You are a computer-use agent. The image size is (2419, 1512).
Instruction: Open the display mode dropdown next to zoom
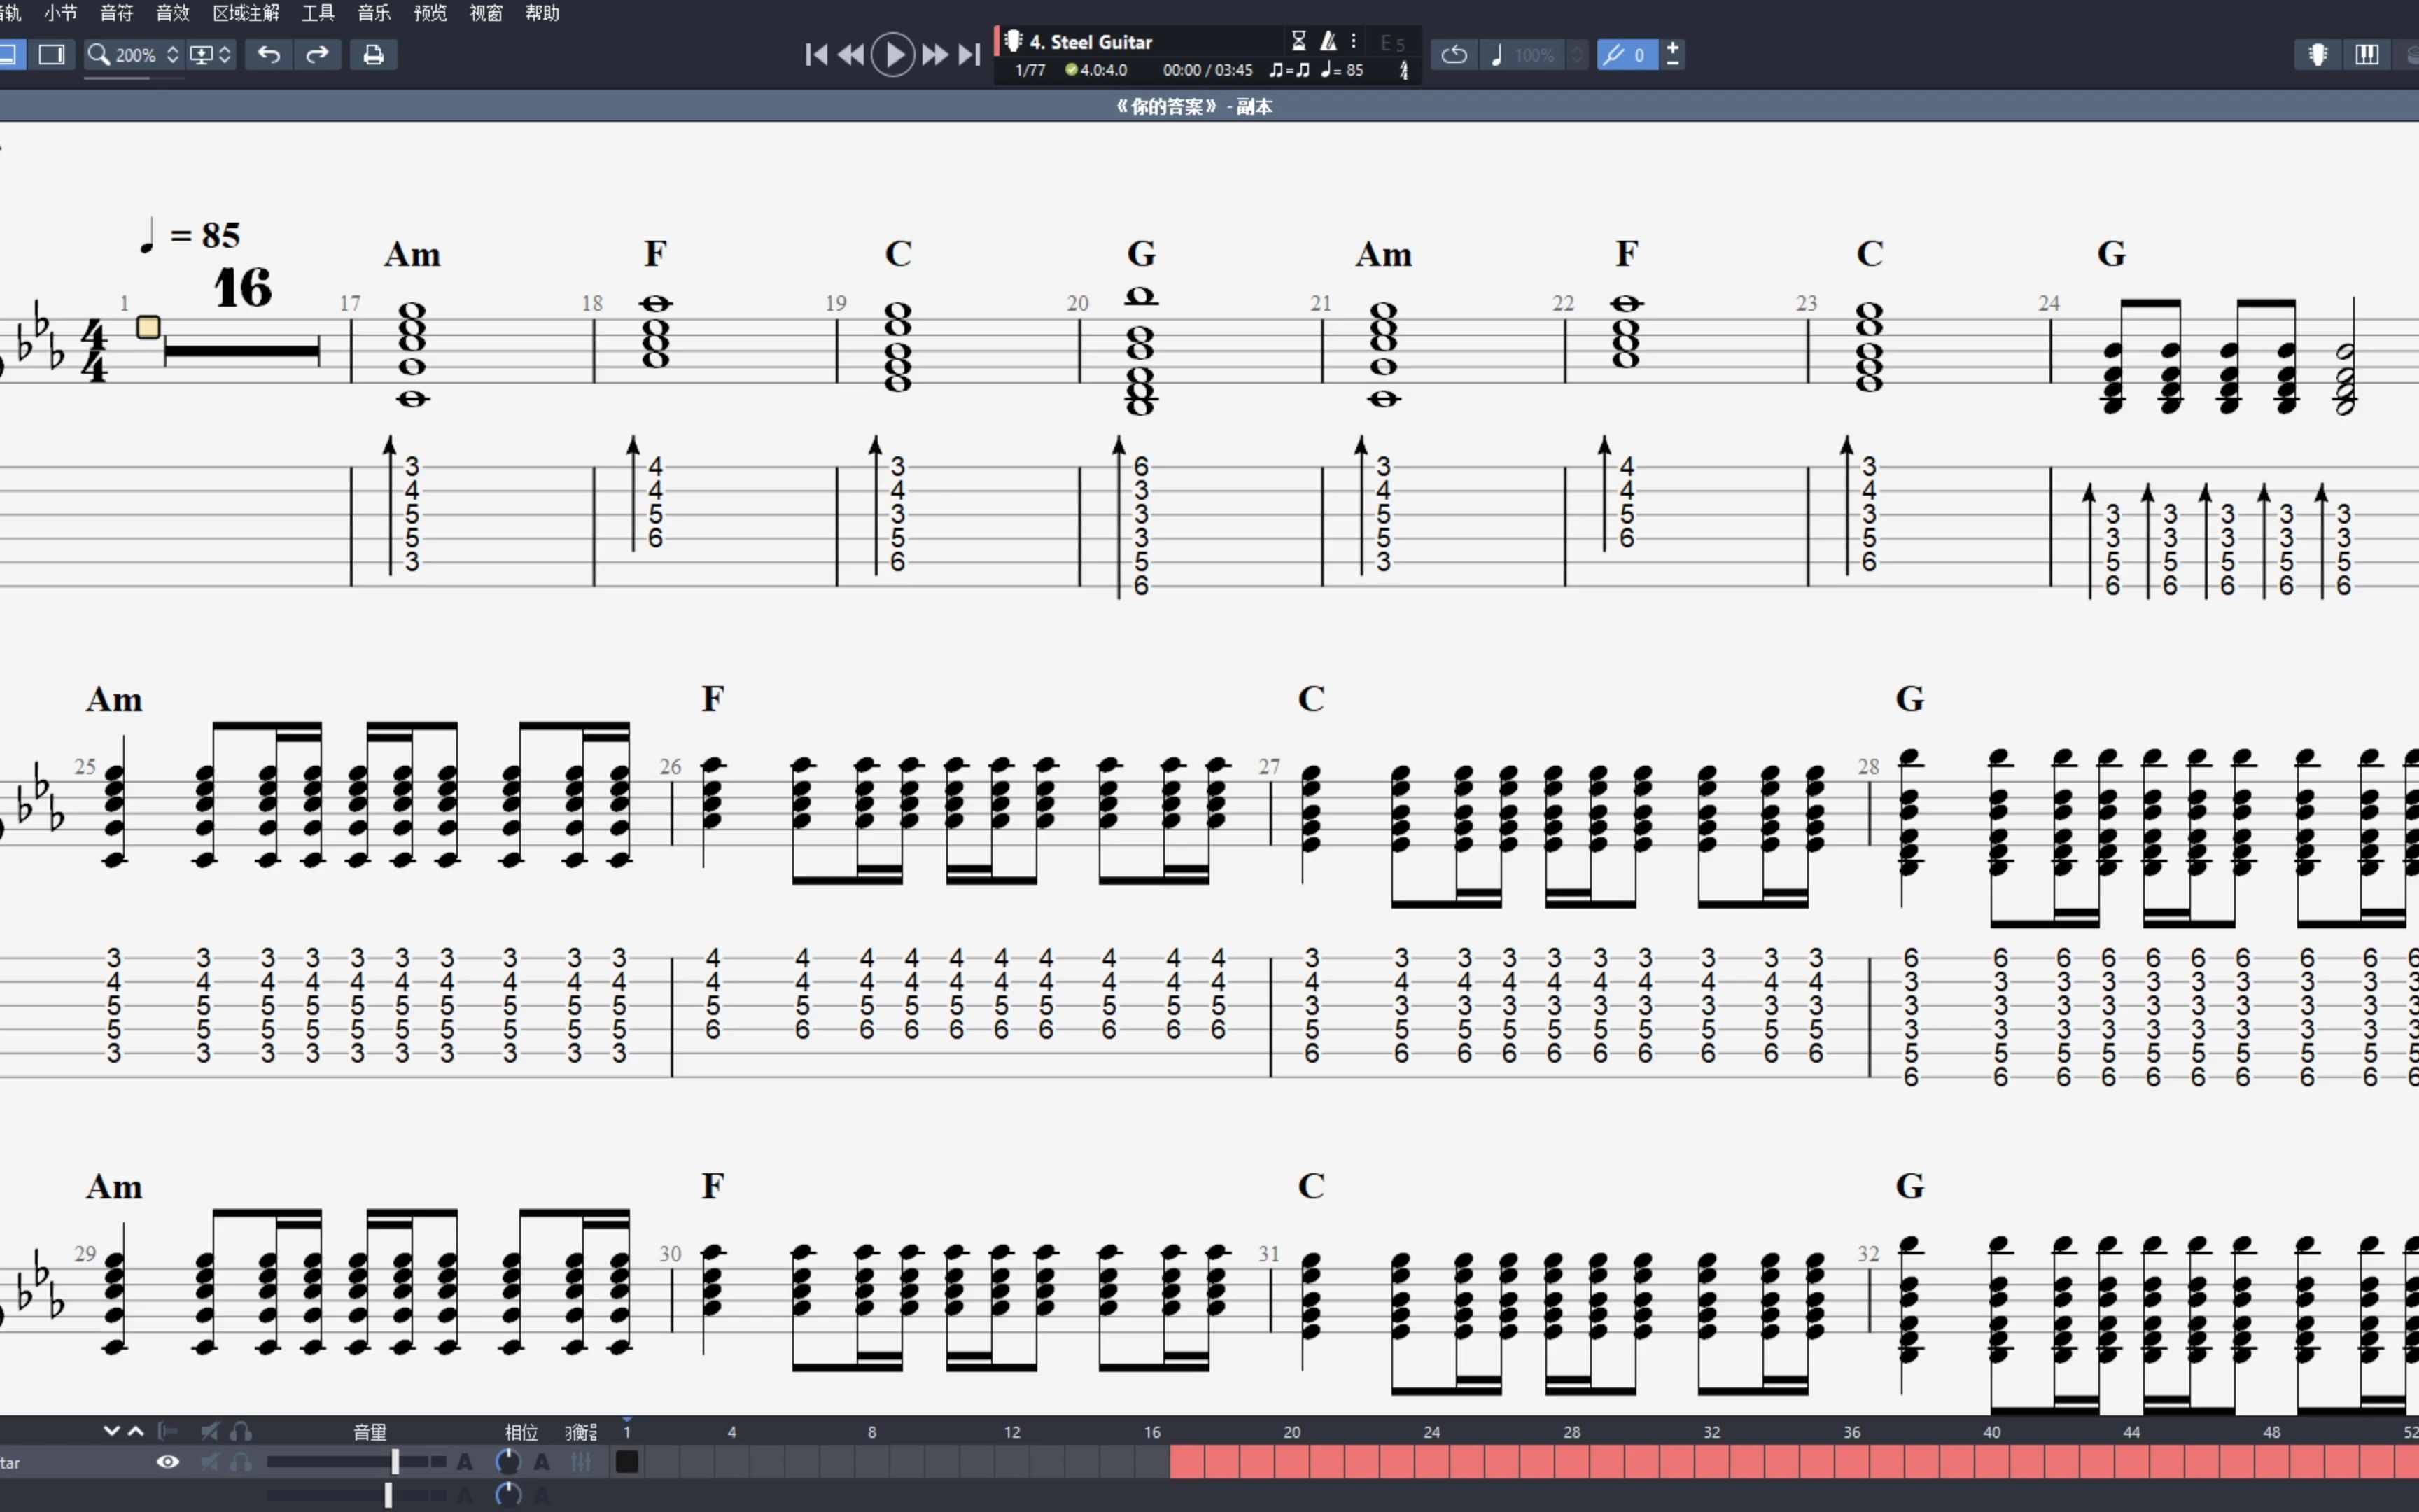(x=211, y=55)
